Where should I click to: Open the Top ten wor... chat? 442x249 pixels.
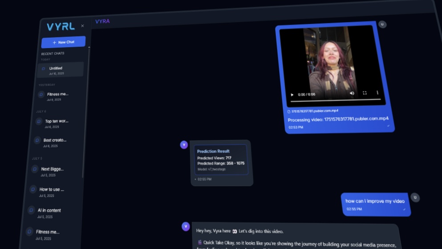click(57, 123)
